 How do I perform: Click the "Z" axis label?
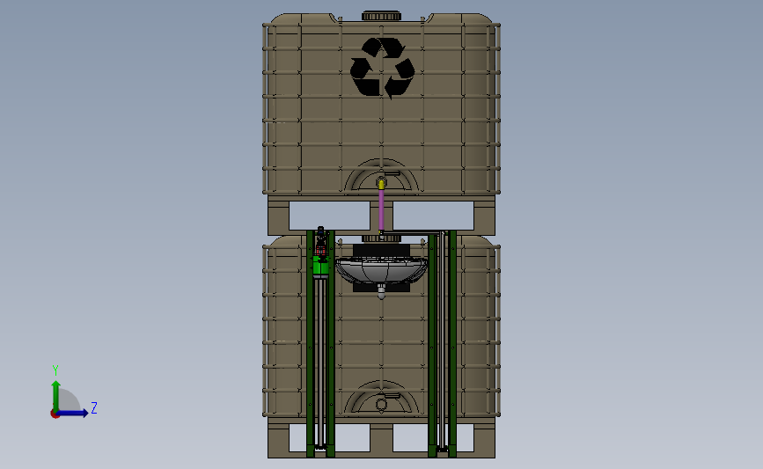coord(94,407)
